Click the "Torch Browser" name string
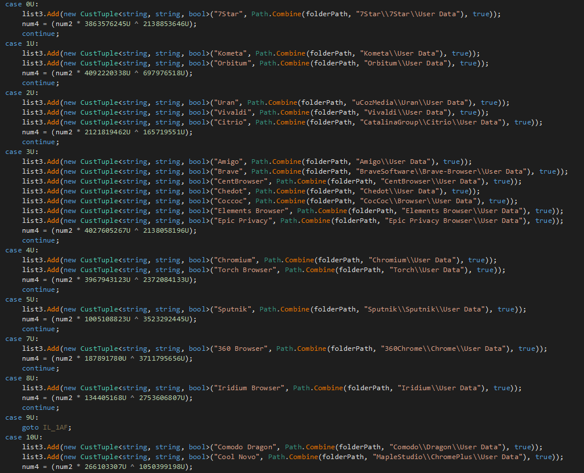 tap(244, 270)
